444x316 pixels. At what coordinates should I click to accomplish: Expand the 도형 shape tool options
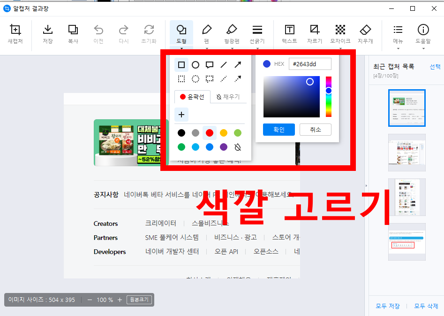coord(181,33)
